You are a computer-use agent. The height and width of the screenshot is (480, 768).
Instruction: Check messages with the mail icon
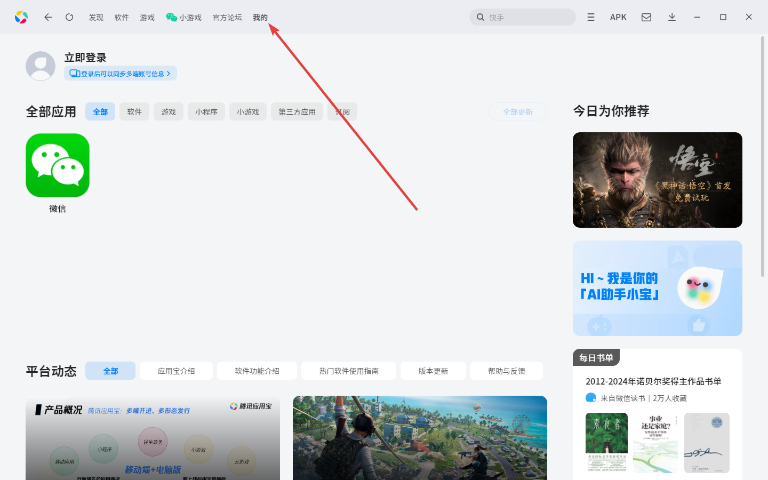coord(646,17)
